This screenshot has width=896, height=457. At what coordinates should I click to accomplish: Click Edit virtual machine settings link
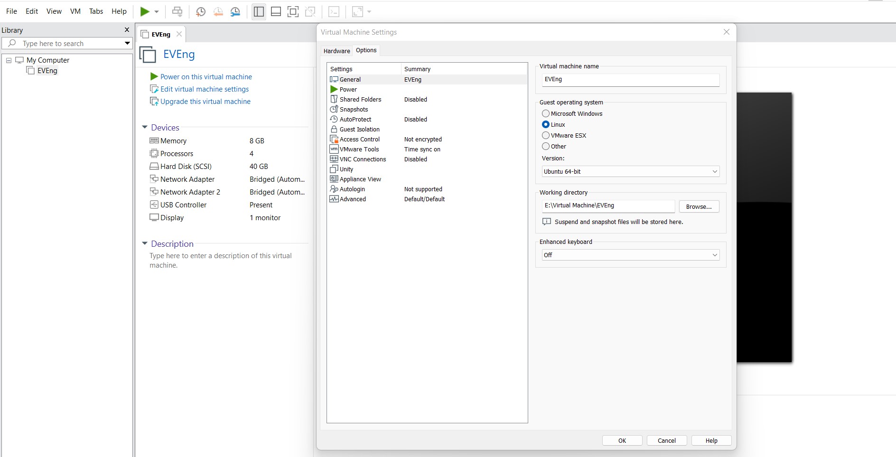[205, 89]
